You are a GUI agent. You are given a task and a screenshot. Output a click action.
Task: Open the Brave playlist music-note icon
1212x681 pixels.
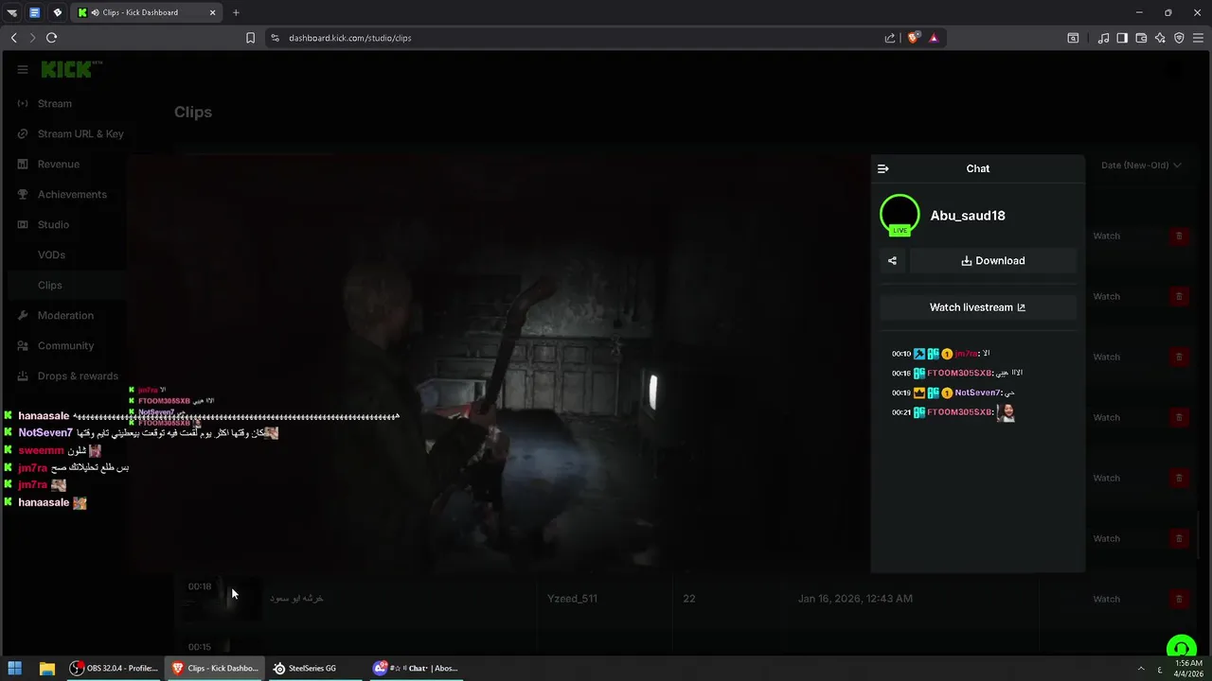click(1103, 38)
